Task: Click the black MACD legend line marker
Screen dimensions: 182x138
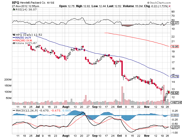Action: (14, 110)
